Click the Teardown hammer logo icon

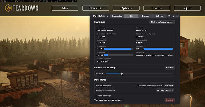coord(8,8)
